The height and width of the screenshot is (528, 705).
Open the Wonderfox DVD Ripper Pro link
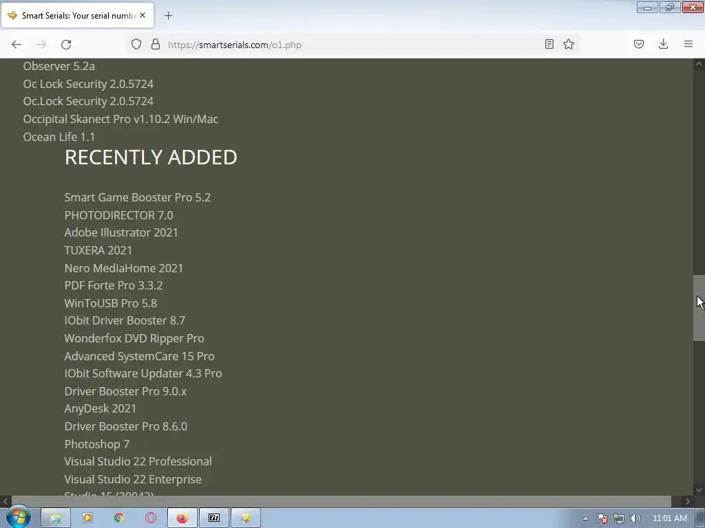(x=134, y=338)
